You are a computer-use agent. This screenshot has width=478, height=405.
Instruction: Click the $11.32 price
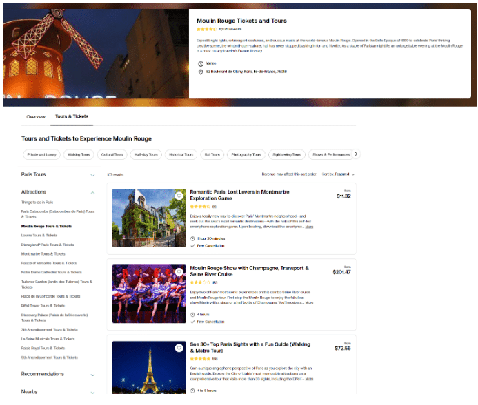click(343, 196)
